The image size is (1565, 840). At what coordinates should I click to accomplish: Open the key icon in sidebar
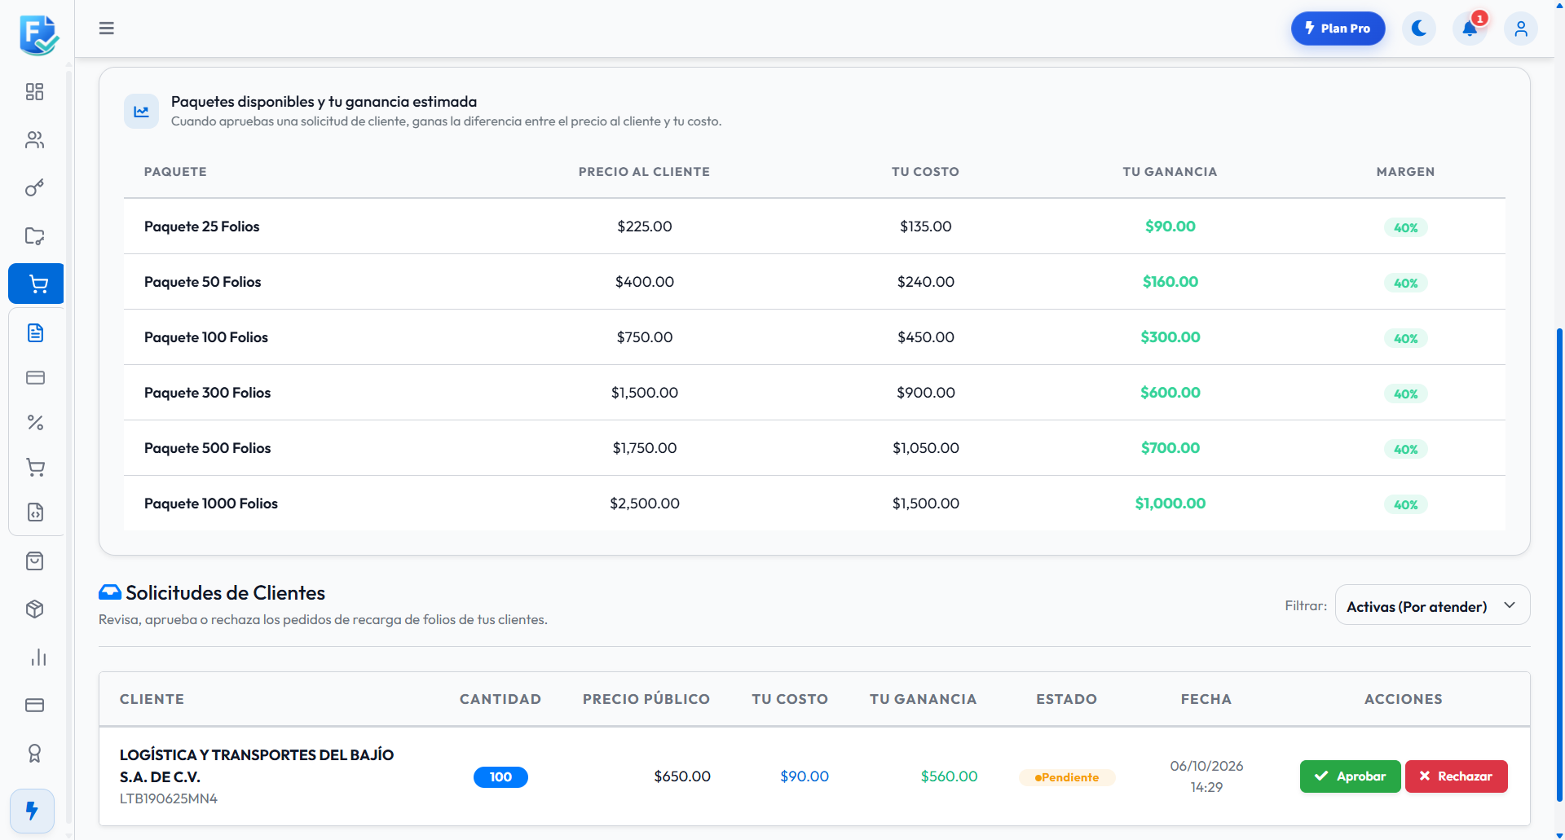(x=35, y=188)
